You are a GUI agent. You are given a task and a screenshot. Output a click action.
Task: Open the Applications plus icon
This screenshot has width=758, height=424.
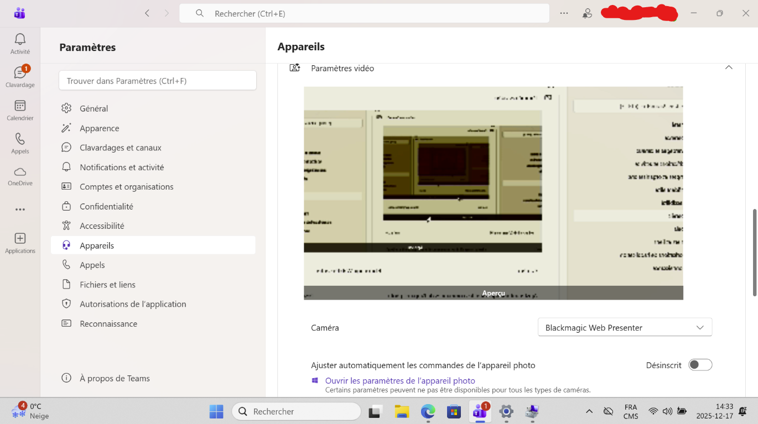point(20,242)
